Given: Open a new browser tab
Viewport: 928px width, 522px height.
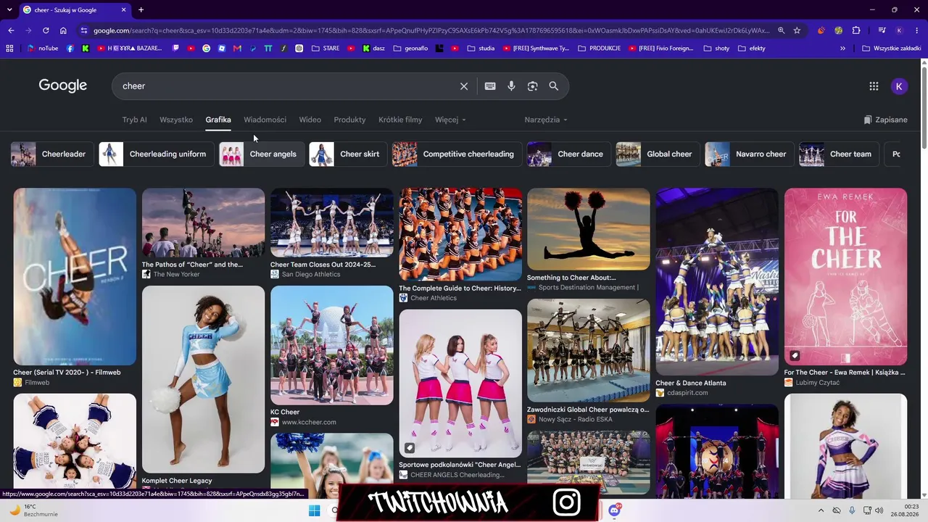Looking at the screenshot, I should (x=141, y=10).
